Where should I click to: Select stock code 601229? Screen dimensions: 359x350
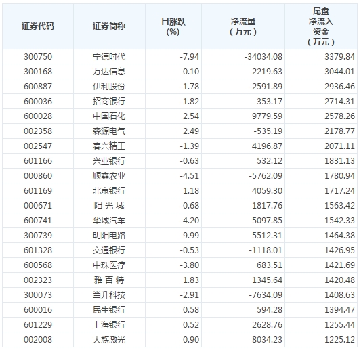(x=38, y=324)
